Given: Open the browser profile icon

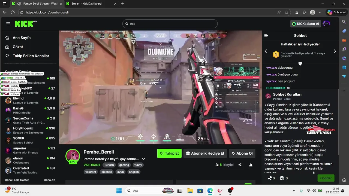Looking at the screenshot, I should pyautogui.click(x=313, y=12).
